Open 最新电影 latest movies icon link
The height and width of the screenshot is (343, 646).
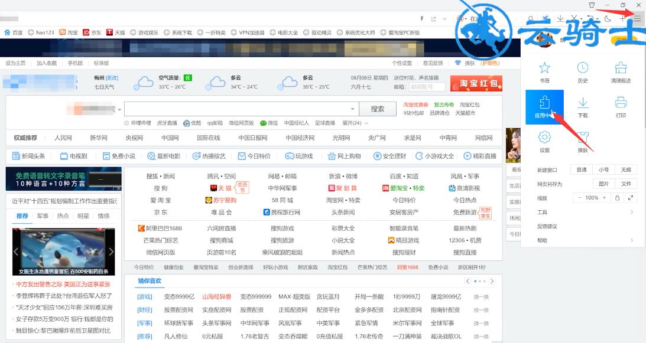pyautogui.click(x=164, y=156)
